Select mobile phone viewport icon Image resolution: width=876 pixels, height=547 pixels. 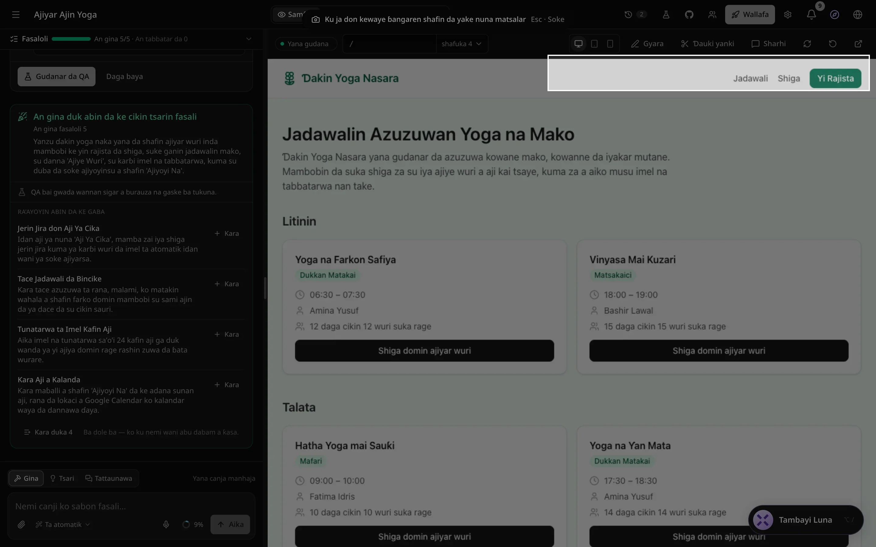point(610,44)
